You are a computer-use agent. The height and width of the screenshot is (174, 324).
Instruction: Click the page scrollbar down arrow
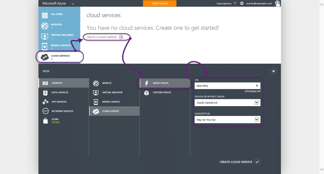(322, 170)
